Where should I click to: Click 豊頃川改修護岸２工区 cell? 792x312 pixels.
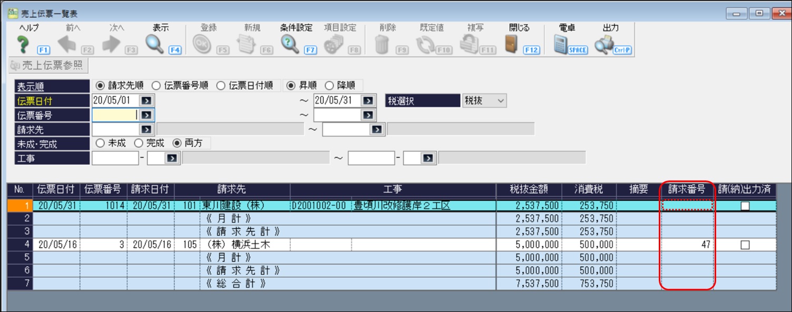click(424, 206)
